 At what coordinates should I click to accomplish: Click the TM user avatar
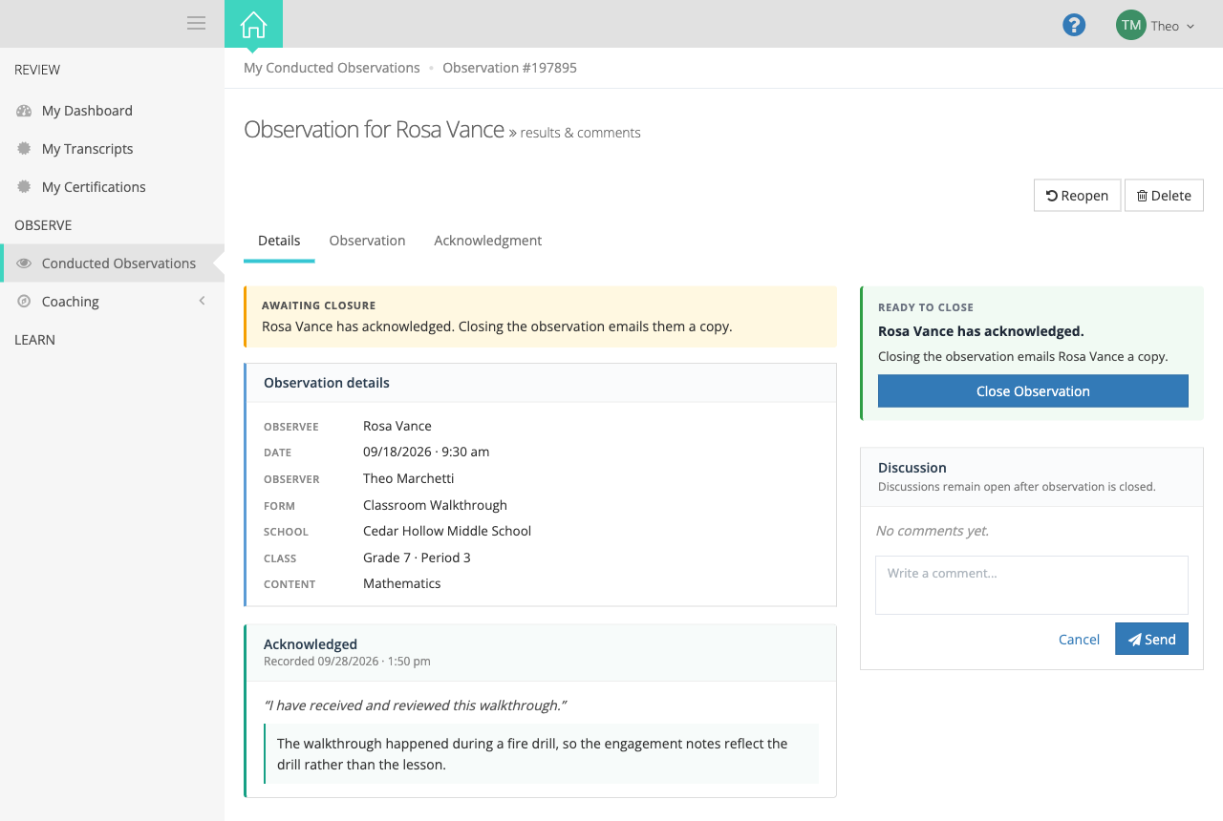coord(1131,26)
